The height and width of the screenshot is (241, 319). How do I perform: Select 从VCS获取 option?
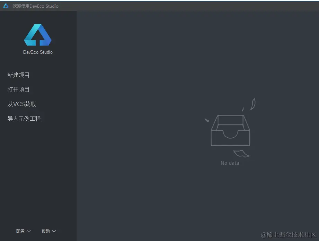(21, 104)
